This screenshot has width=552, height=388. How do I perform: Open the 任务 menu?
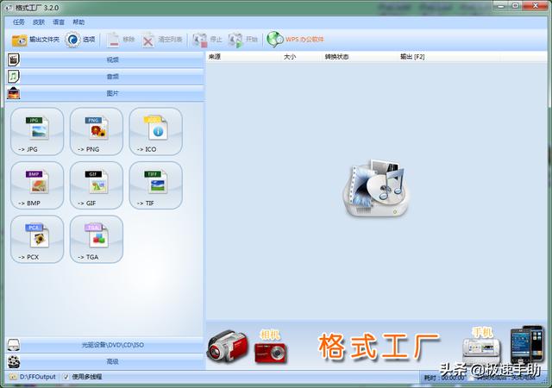pos(19,22)
